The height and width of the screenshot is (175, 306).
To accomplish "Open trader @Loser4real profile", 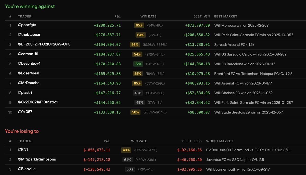I will click(x=29, y=73).
